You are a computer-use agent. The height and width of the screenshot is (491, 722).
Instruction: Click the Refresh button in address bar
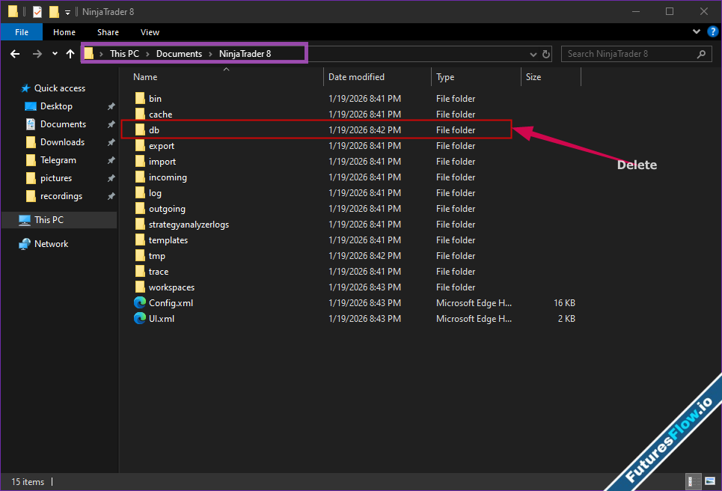[x=546, y=54]
